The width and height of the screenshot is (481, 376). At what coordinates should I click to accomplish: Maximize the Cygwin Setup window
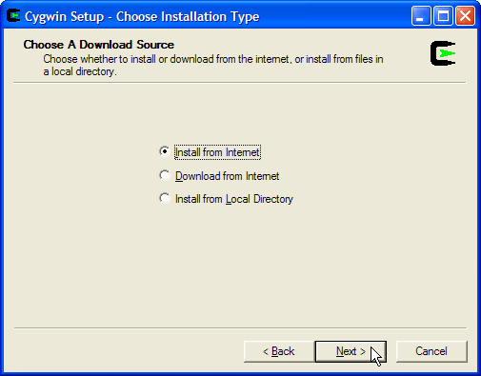point(443,15)
